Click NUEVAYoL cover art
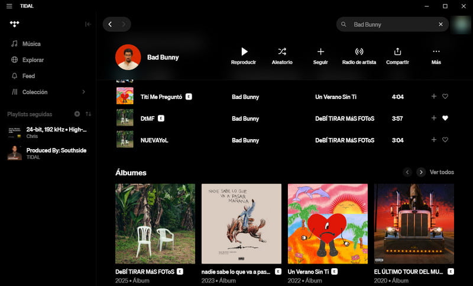 coord(125,139)
